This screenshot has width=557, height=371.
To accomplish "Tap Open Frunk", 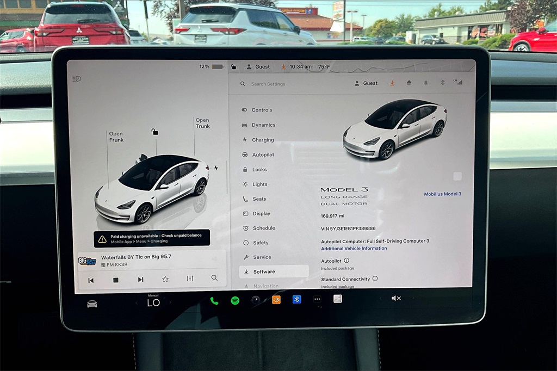I will click(x=116, y=137).
